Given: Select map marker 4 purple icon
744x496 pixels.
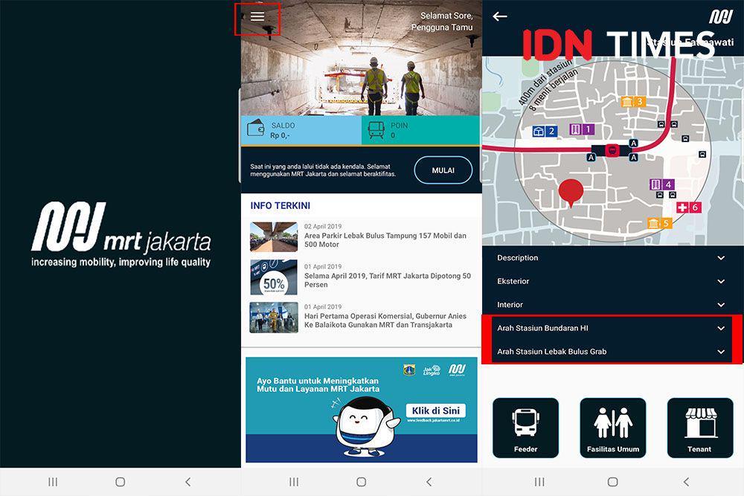Looking at the screenshot, I should click(x=662, y=184).
